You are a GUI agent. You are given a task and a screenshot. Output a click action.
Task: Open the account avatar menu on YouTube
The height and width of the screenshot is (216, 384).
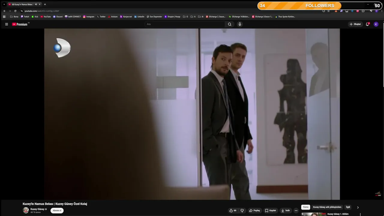coord(376,24)
